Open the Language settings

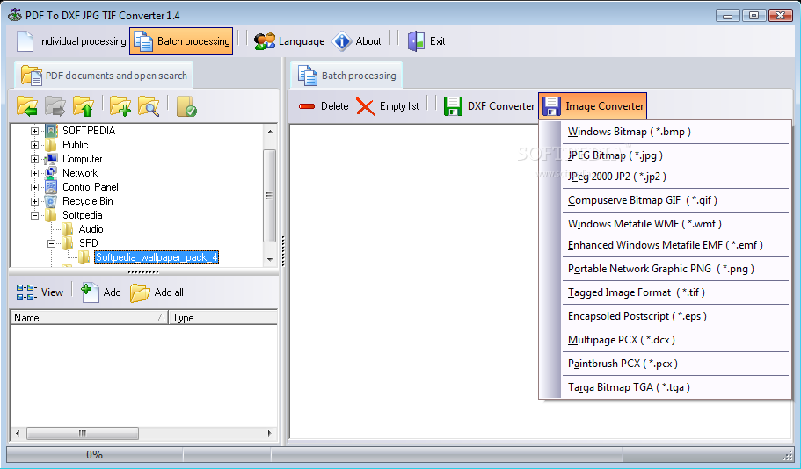289,41
